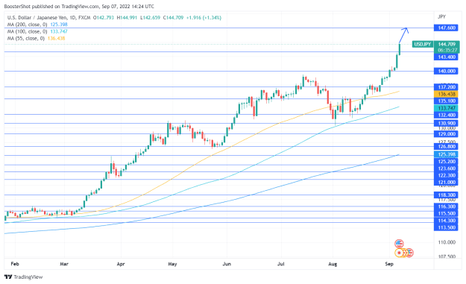Click the teal 133.747 MA price label
This screenshot has width=466, height=284.
(447, 108)
